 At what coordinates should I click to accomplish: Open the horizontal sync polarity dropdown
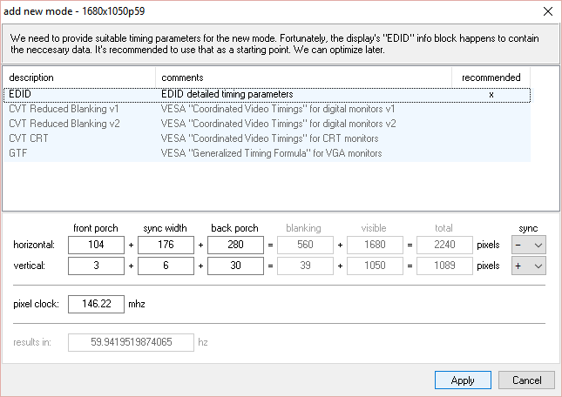coord(528,246)
